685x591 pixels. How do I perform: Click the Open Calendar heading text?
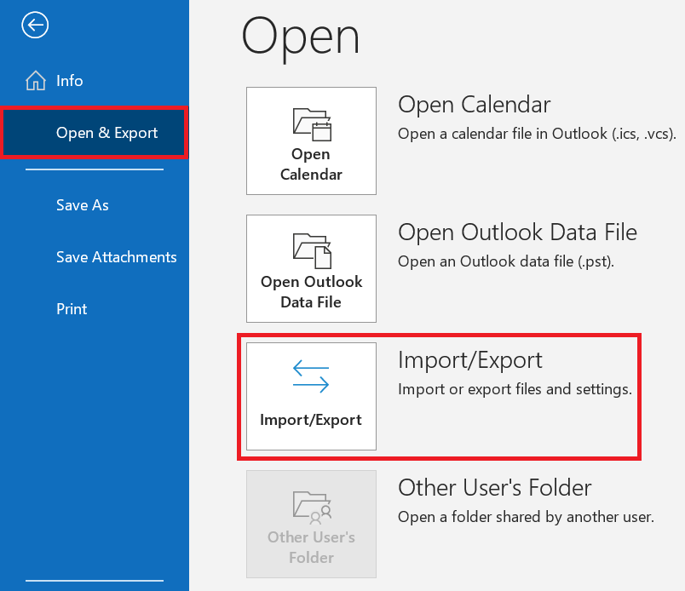474,105
